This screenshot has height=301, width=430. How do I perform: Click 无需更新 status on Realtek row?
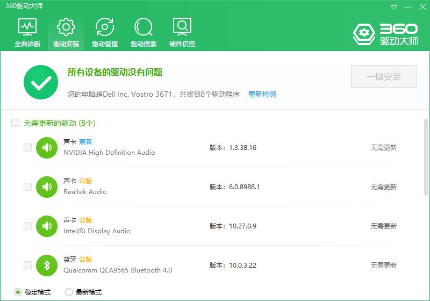(x=384, y=187)
